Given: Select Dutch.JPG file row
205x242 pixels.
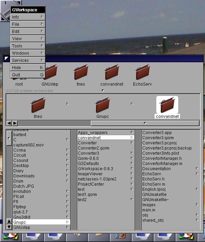Looking at the screenshot, I should pos(41,186).
